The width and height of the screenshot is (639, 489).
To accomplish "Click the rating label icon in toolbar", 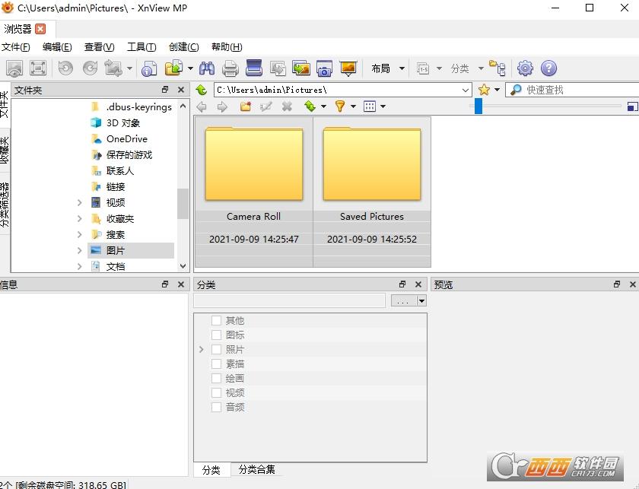I will 423,68.
